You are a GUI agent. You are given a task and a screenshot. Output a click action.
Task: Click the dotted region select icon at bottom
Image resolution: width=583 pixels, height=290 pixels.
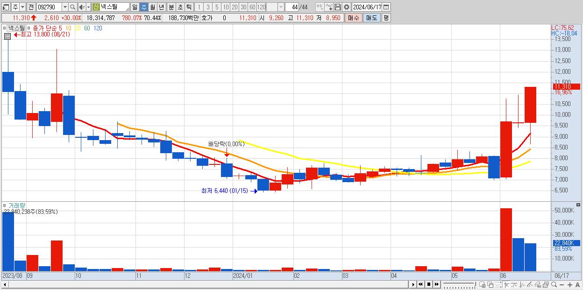(x=498, y=284)
